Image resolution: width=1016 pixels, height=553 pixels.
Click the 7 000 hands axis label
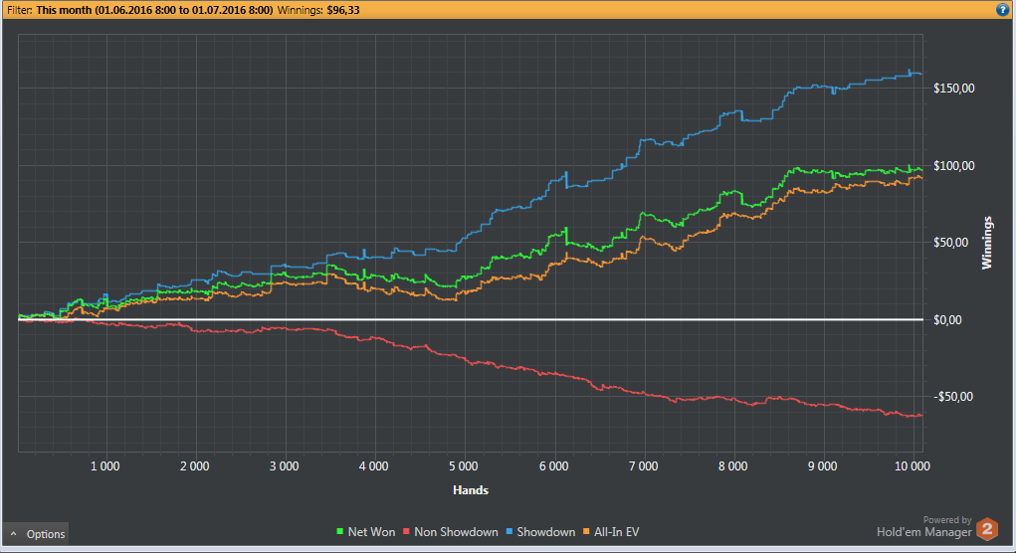coord(643,466)
